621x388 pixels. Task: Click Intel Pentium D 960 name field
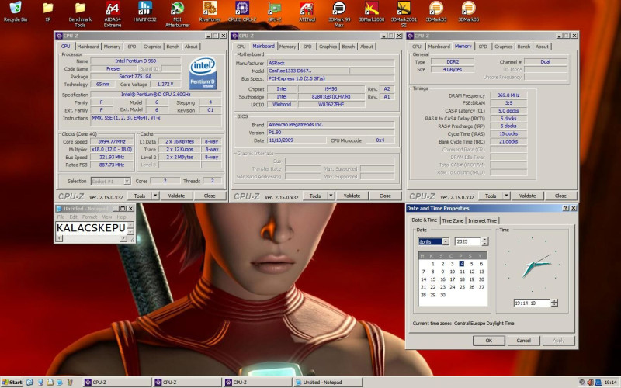click(135, 61)
